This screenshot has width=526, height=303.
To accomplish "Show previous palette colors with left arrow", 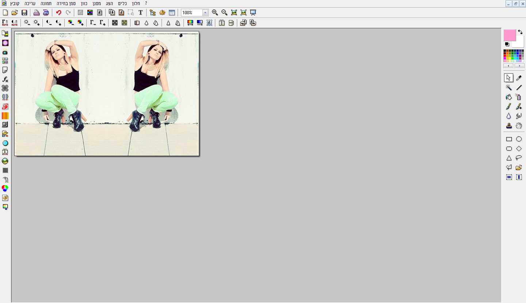I will pos(508,66).
